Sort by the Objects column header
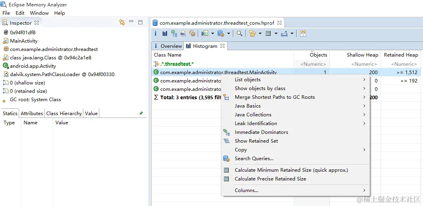 pyautogui.click(x=312, y=55)
